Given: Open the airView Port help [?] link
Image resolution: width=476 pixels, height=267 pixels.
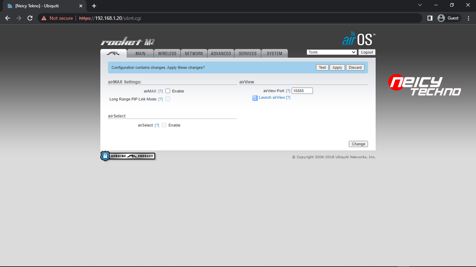Looking at the screenshot, I should [288, 91].
